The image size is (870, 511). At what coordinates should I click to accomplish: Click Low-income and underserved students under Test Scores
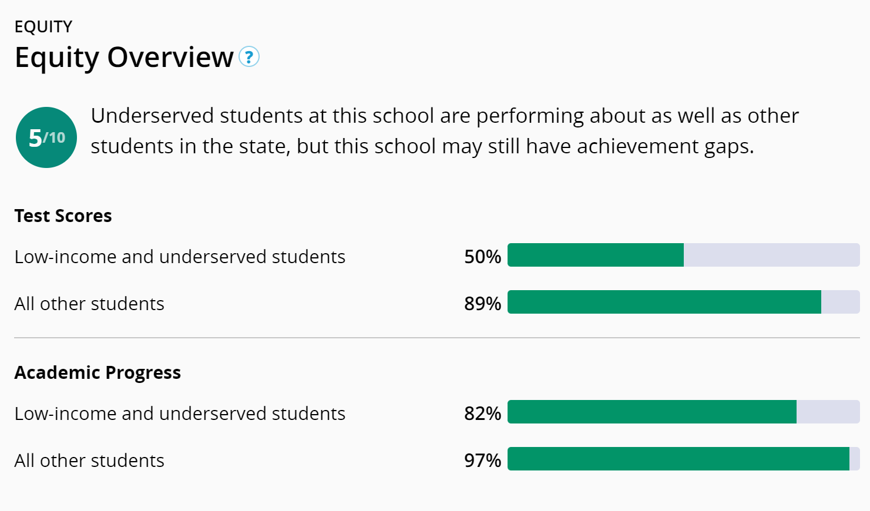coord(180,257)
